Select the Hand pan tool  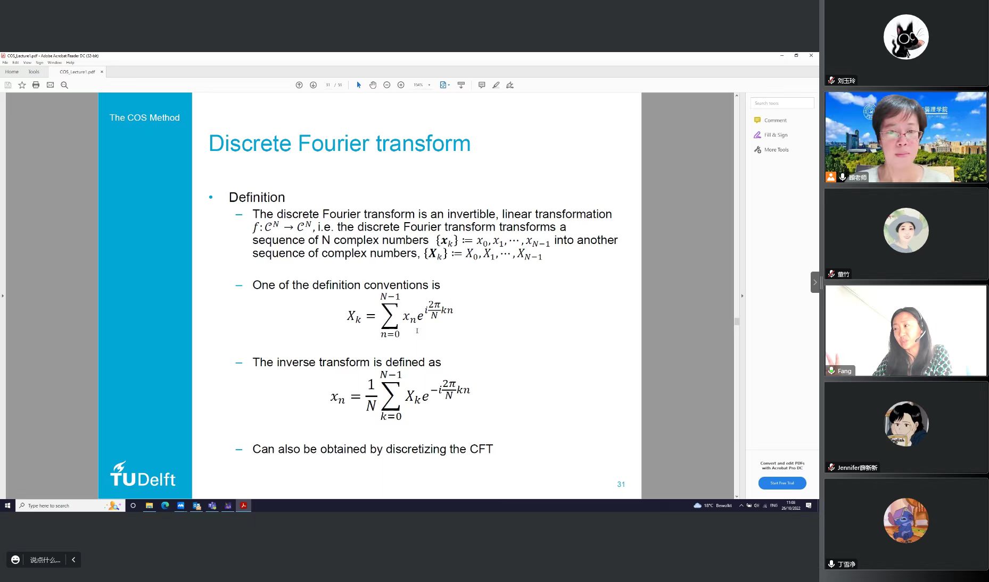(x=373, y=85)
